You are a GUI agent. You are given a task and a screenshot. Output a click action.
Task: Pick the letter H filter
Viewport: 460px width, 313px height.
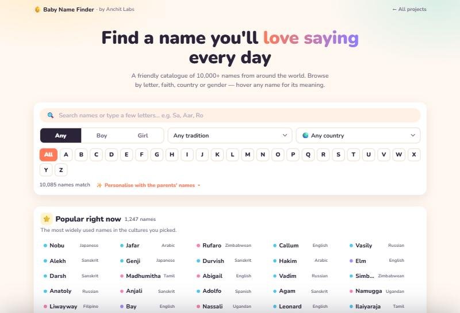[172, 154]
